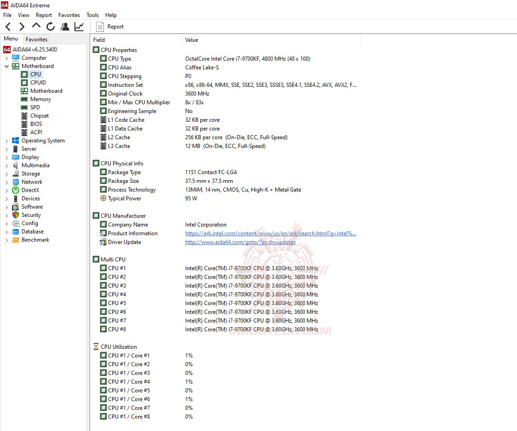Expand the Multimedia tree node

tap(6, 165)
